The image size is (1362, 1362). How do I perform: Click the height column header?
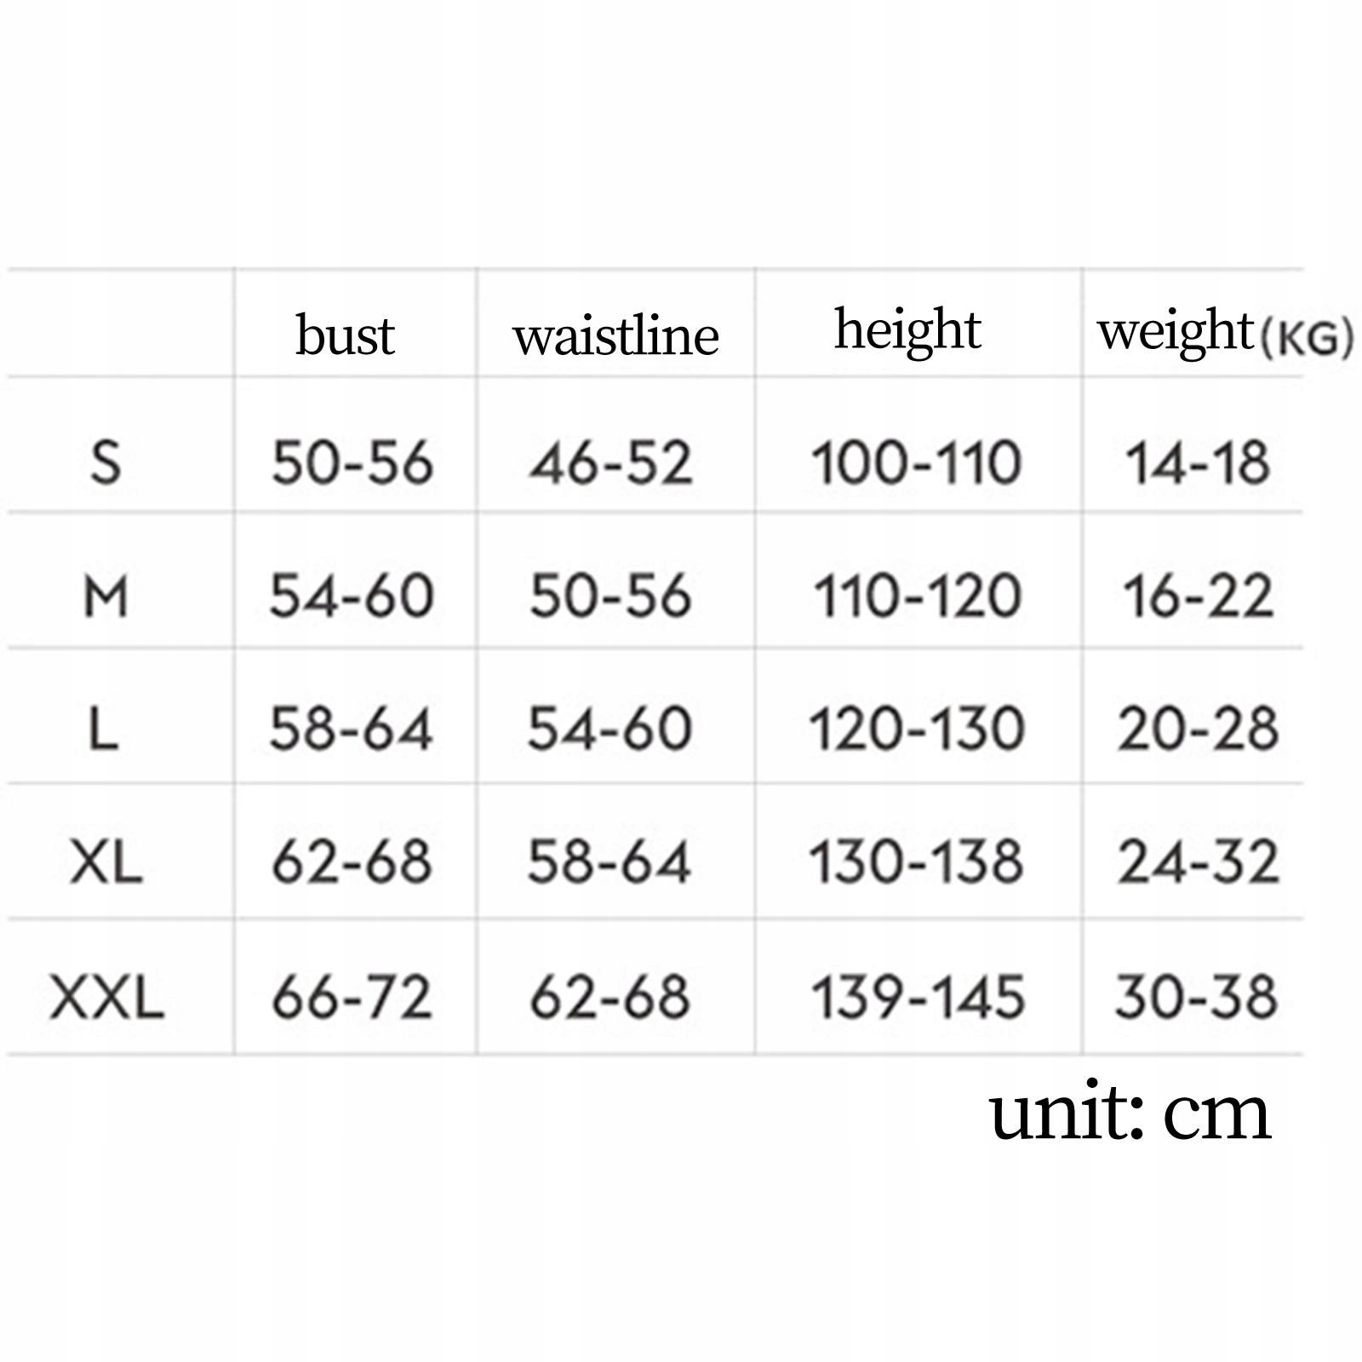pyautogui.click(x=907, y=329)
